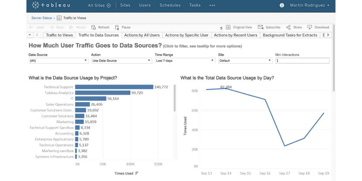The width and height of the screenshot is (362, 181).
Task: Open the info help icon
Action: click(x=282, y=5)
